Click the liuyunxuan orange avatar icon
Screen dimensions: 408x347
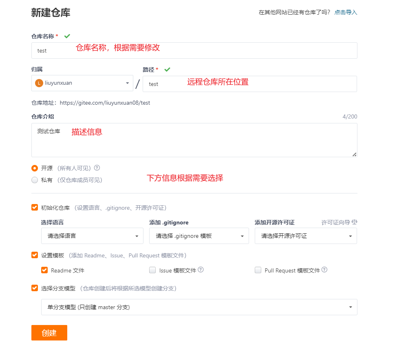(39, 83)
